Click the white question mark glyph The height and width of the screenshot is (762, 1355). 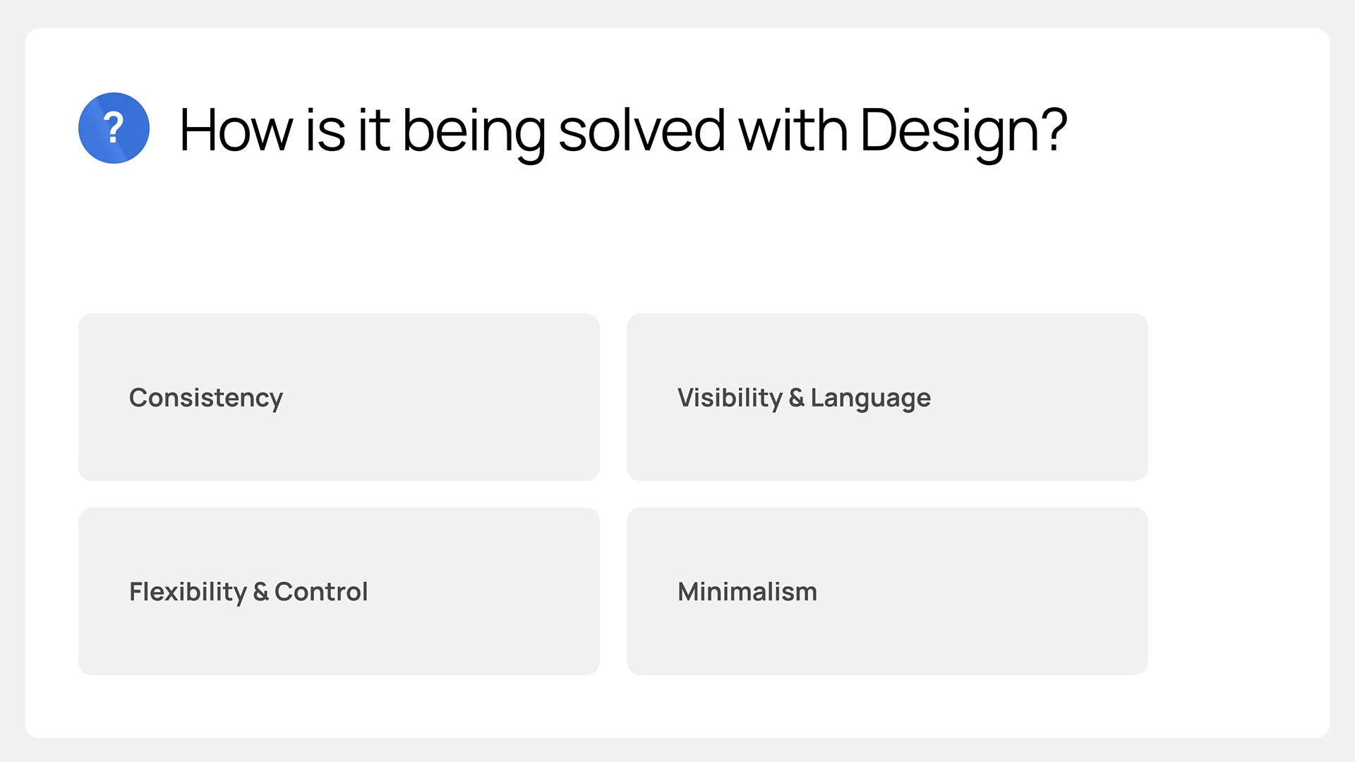(x=114, y=128)
